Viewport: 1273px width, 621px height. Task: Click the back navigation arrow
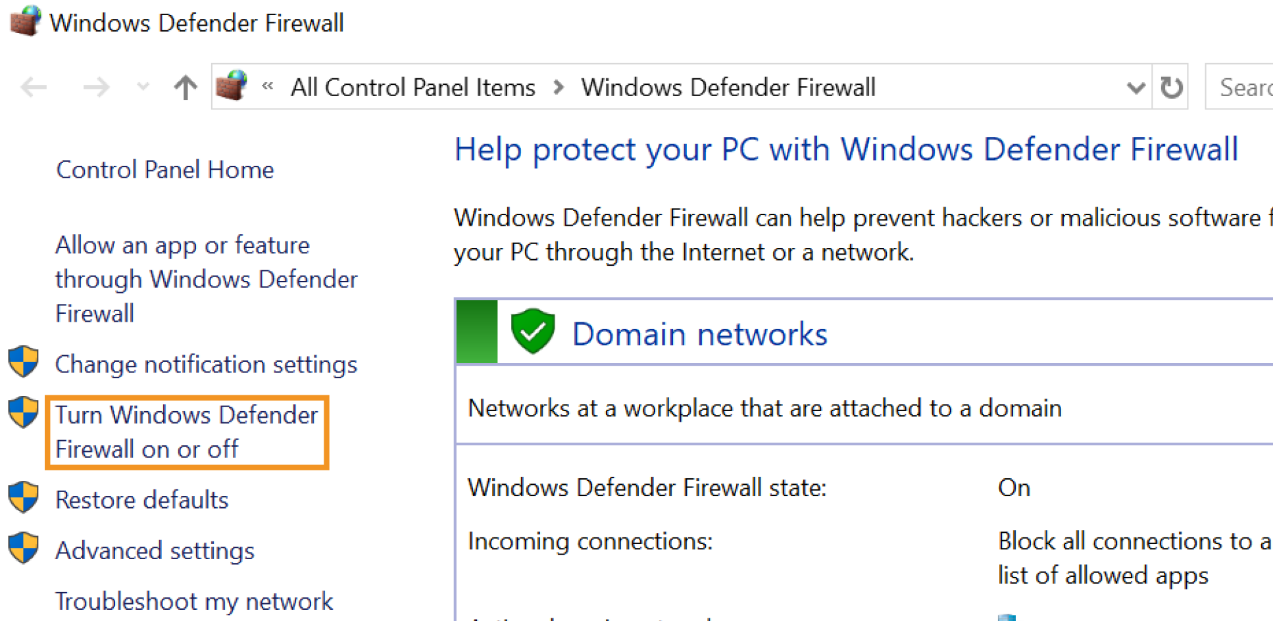click(32, 86)
